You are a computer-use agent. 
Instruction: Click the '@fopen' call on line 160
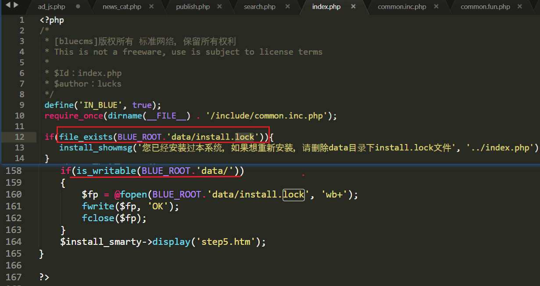pyautogui.click(x=131, y=194)
